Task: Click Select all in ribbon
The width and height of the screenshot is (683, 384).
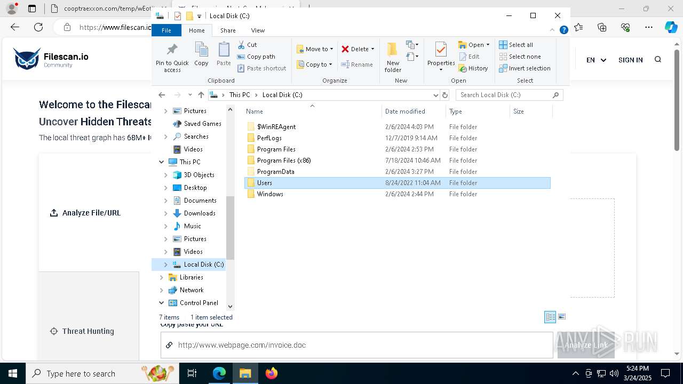Action: [516, 45]
